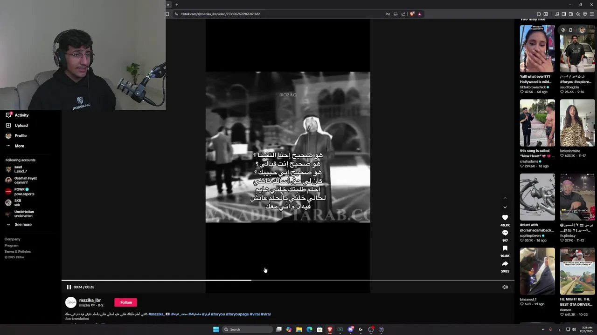Screen dimensions: 597x335
Task: Open Windows Start menu
Action: tap(216, 329)
